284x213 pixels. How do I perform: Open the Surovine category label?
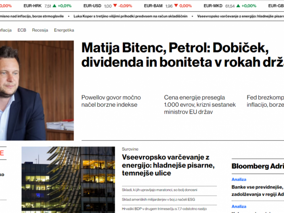tap(130, 149)
